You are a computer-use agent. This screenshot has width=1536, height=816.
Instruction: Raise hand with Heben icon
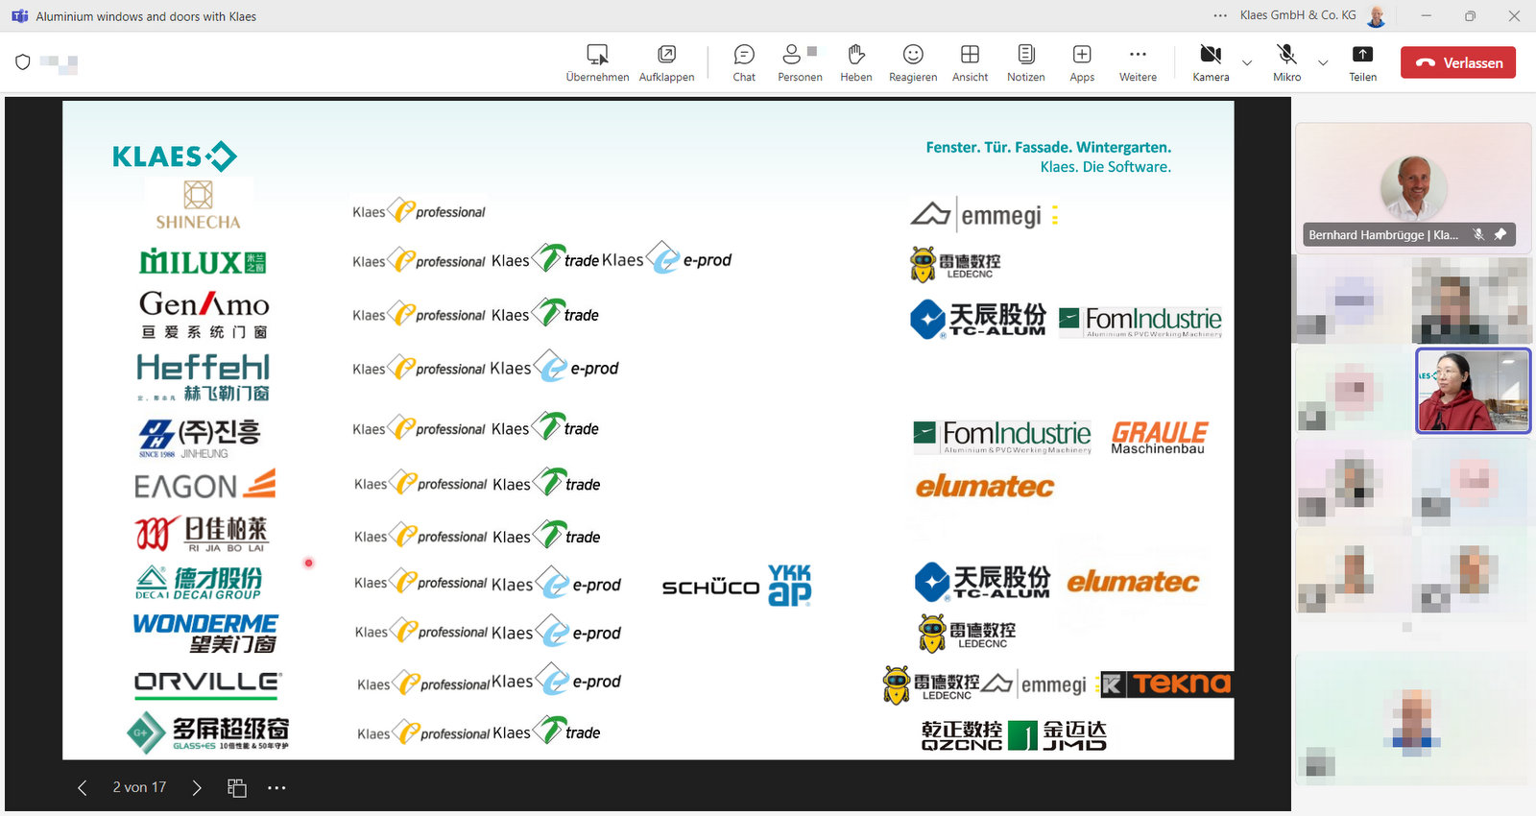coord(855,62)
